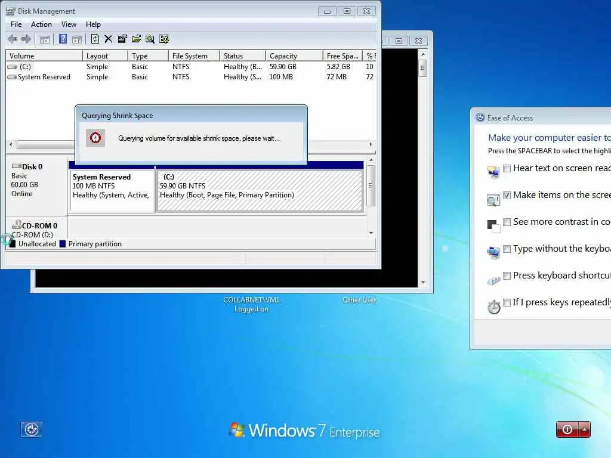Select the System Reserved volume icon in list
This screenshot has width=611, height=458.
pyautogui.click(x=12, y=77)
